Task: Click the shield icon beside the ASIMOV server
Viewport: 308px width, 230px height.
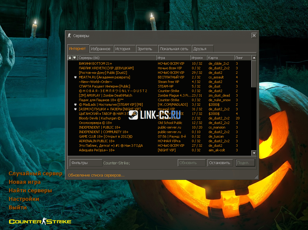Action: click(x=75, y=109)
